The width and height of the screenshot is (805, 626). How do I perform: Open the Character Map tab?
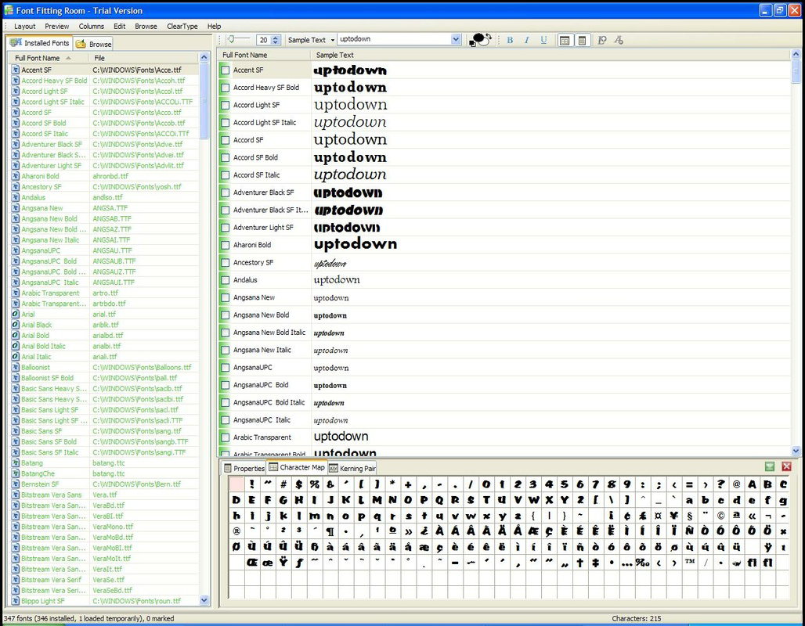(x=297, y=467)
